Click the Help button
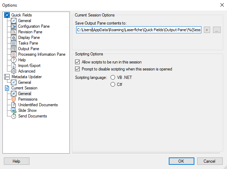This screenshot has width=227, height=169. [16, 161]
